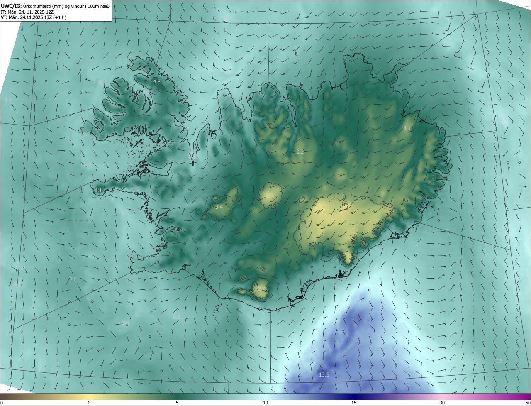Click the valid time line 'VT: Mán. 24.11.2025 13Z (+1 h)'
The width and height of the screenshot is (531, 406).
[34, 17]
